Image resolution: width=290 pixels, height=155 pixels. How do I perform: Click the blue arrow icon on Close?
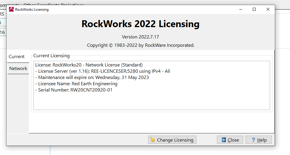[x=224, y=140]
